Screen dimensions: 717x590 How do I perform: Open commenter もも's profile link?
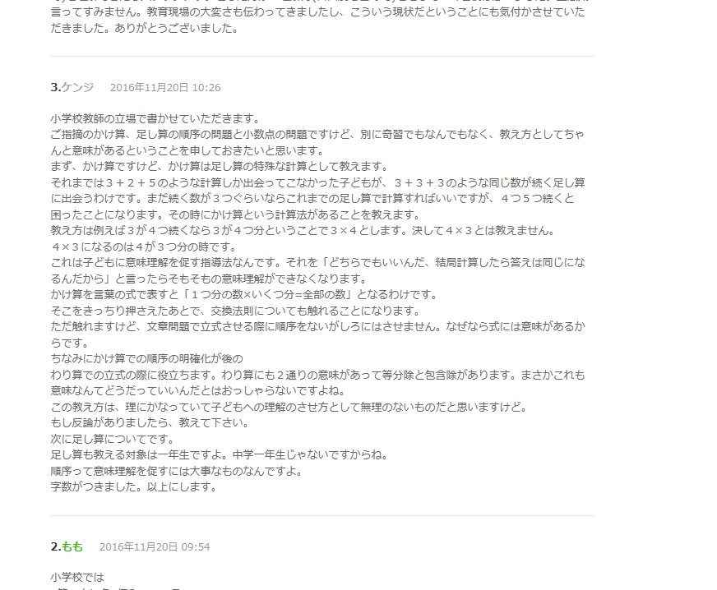coord(72,546)
